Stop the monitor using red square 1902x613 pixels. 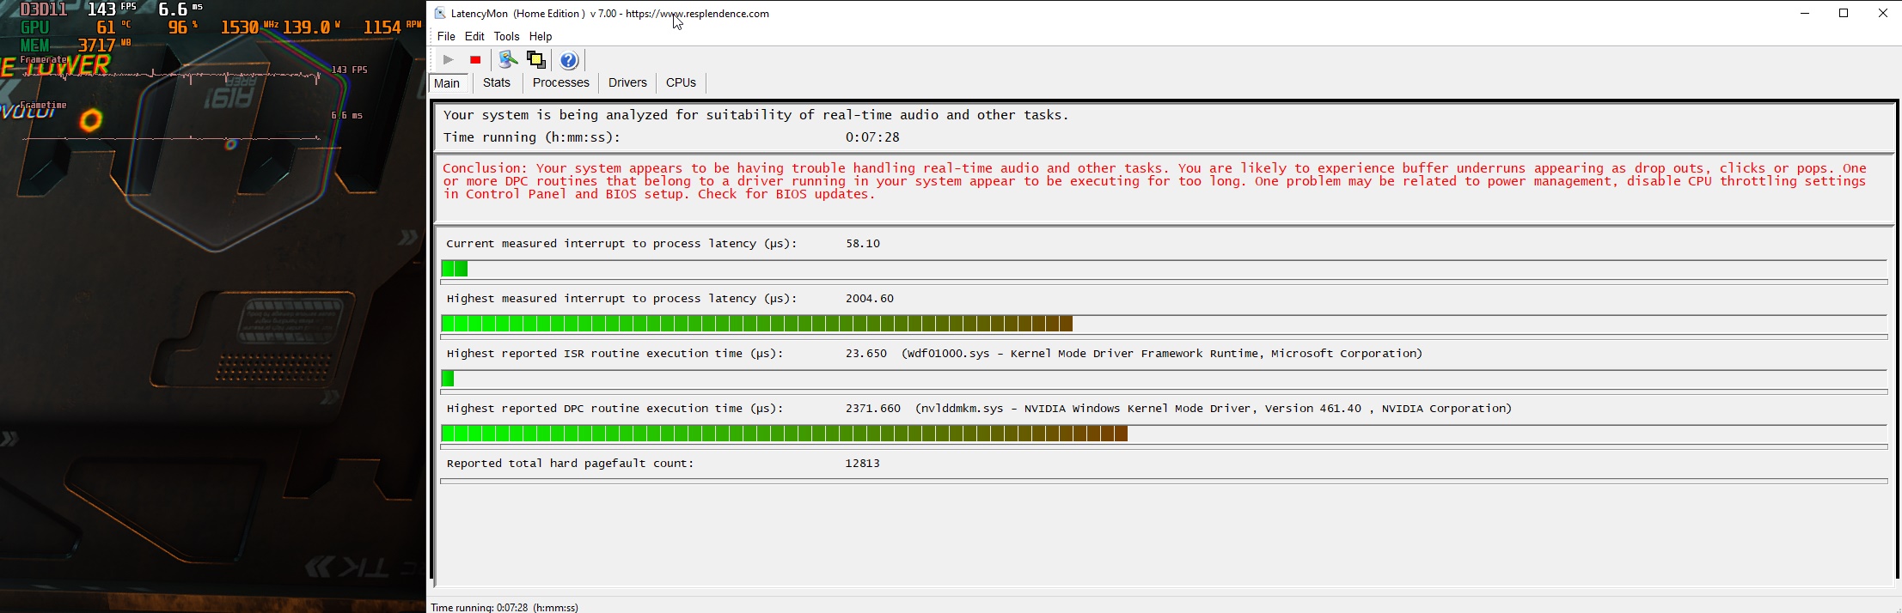click(475, 60)
